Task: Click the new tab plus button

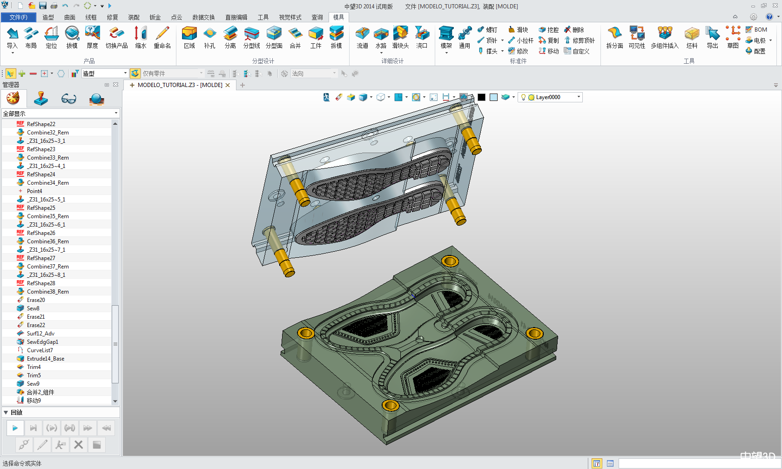Action: (243, 85)
